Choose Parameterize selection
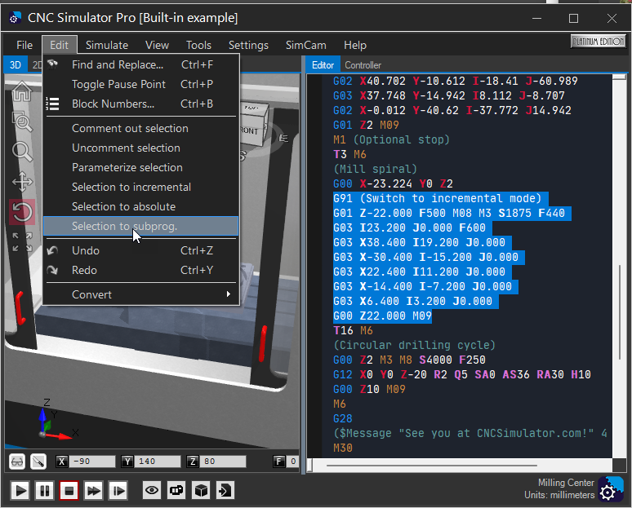This screenshot has height=508, width=632. coord(141,167)
